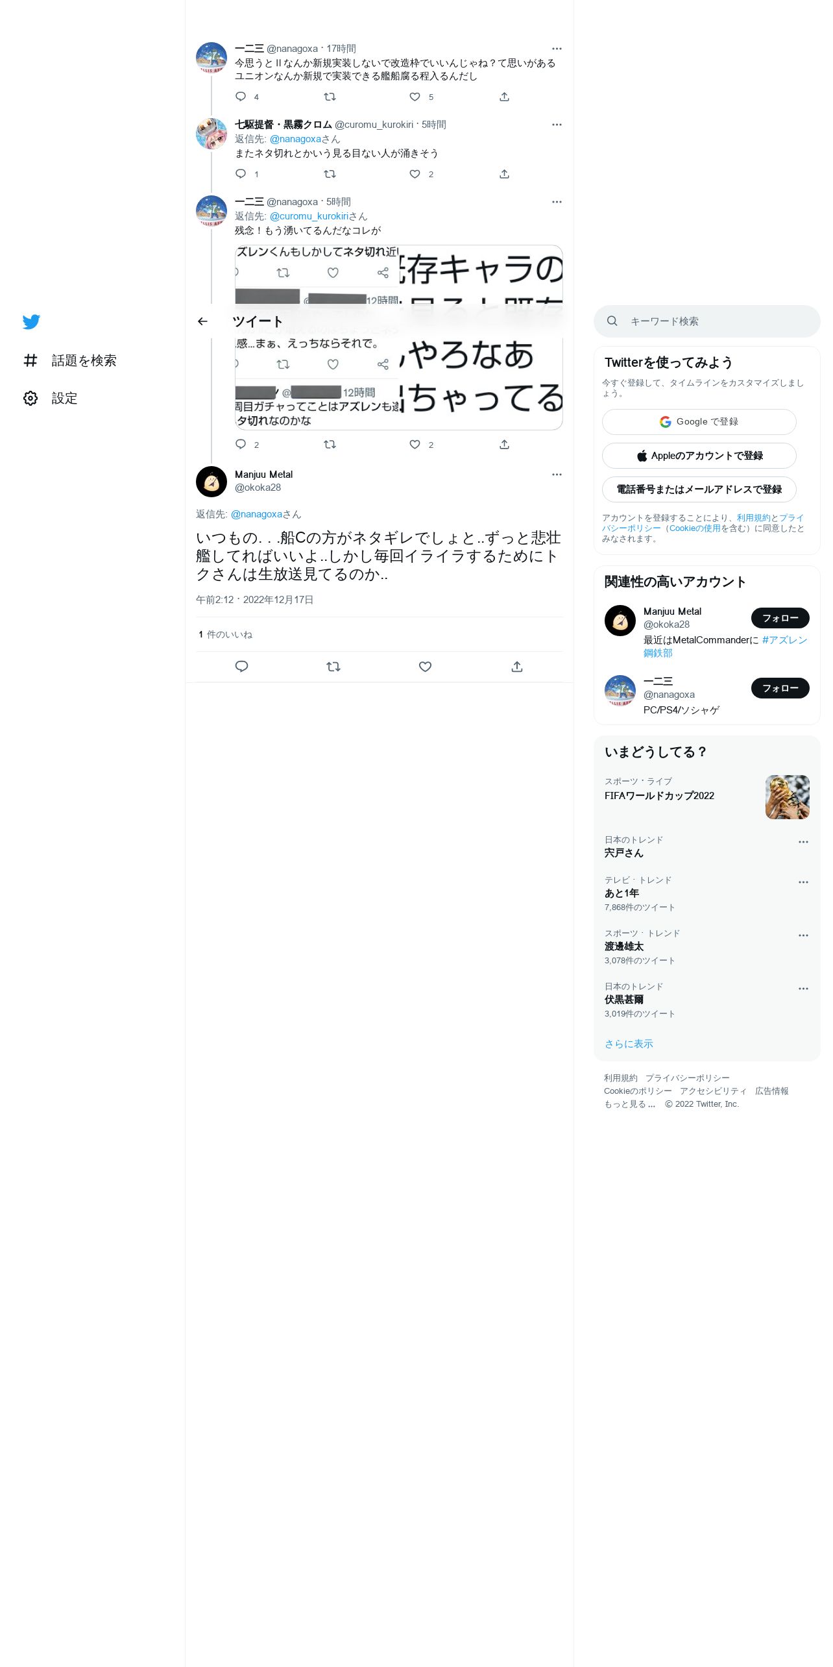Open the attached screenshot image in tweet

(x=399, y=338)
